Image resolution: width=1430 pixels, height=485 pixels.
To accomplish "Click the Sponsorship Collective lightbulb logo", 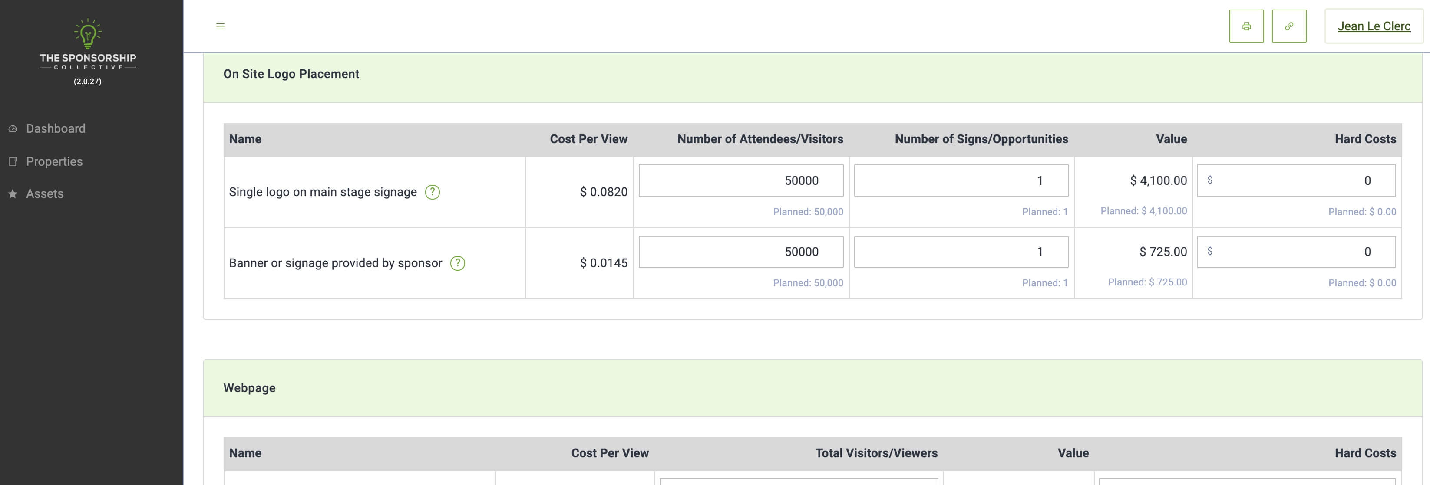I will (88, 44).
